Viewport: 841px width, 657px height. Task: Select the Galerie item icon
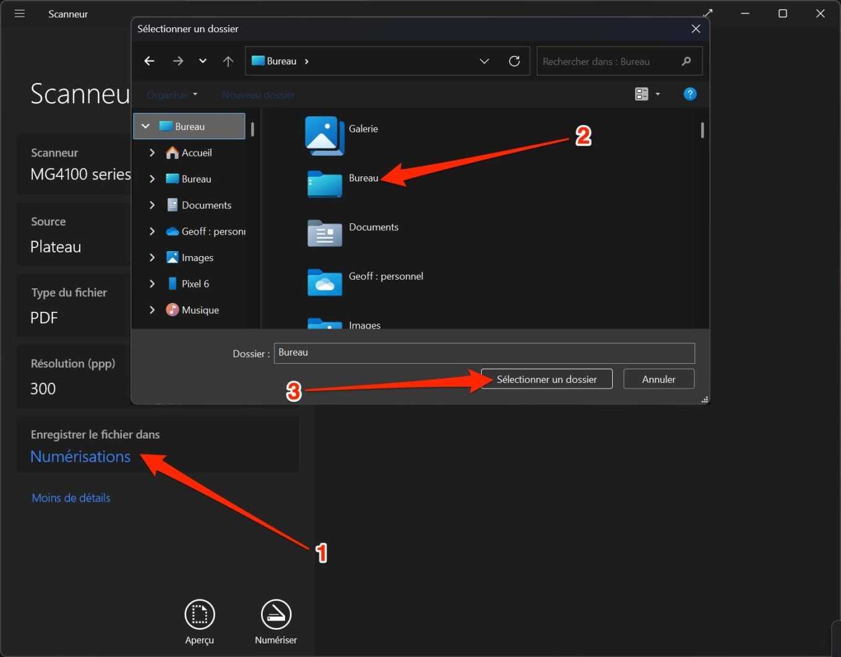coord(325,135)
